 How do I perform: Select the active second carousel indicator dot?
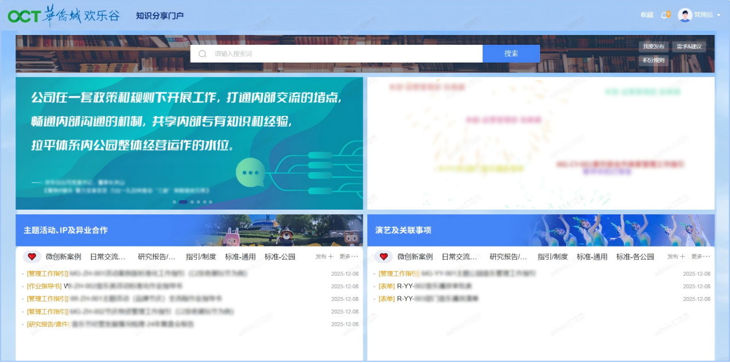click(x=183, y=202)
